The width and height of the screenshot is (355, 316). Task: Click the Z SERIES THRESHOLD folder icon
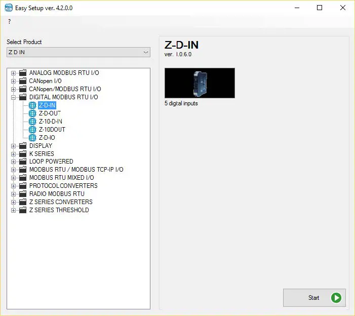23,210
